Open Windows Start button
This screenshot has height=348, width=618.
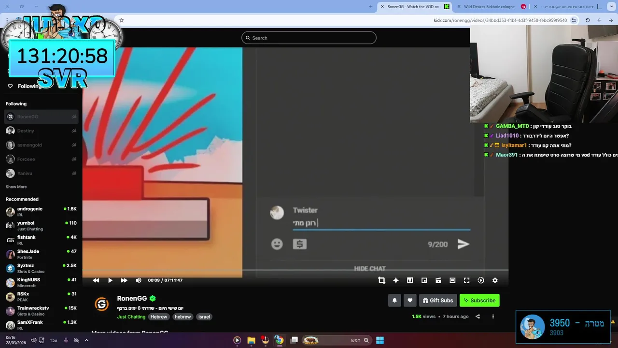click(x=380, y=340)
